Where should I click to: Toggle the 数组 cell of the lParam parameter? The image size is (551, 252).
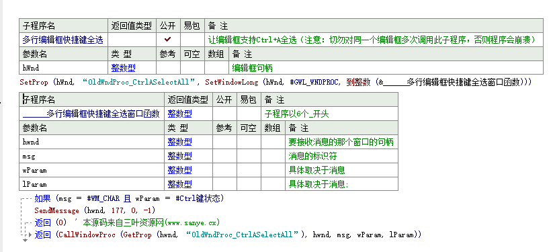(x=273, y=184)
